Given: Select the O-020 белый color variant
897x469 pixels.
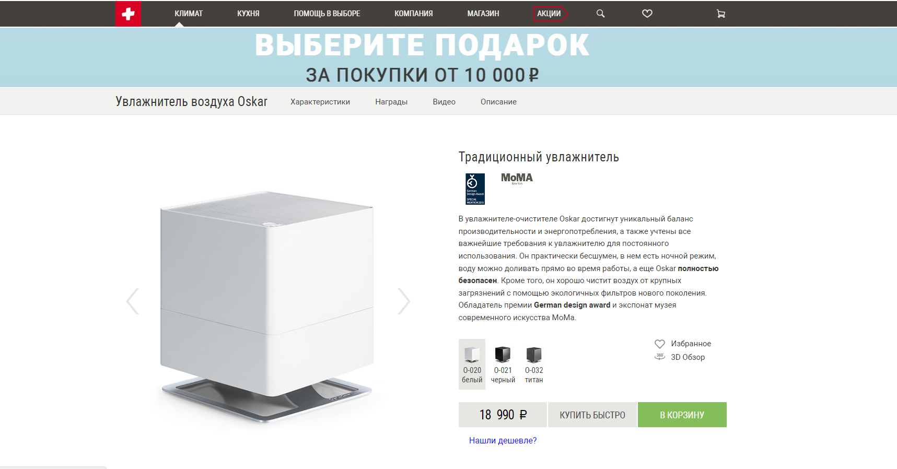Looking at the screenshot, I should tap(472, 364).
